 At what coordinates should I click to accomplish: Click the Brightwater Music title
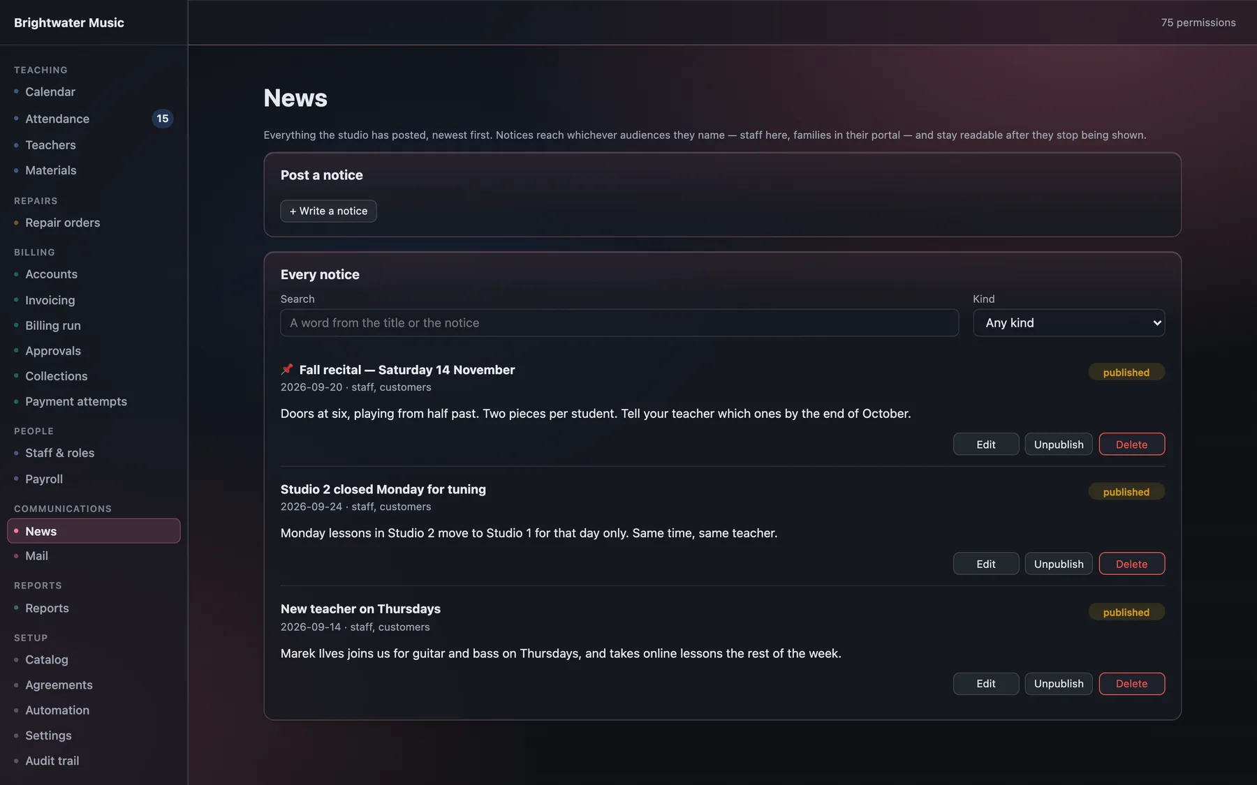pos(69,22)
